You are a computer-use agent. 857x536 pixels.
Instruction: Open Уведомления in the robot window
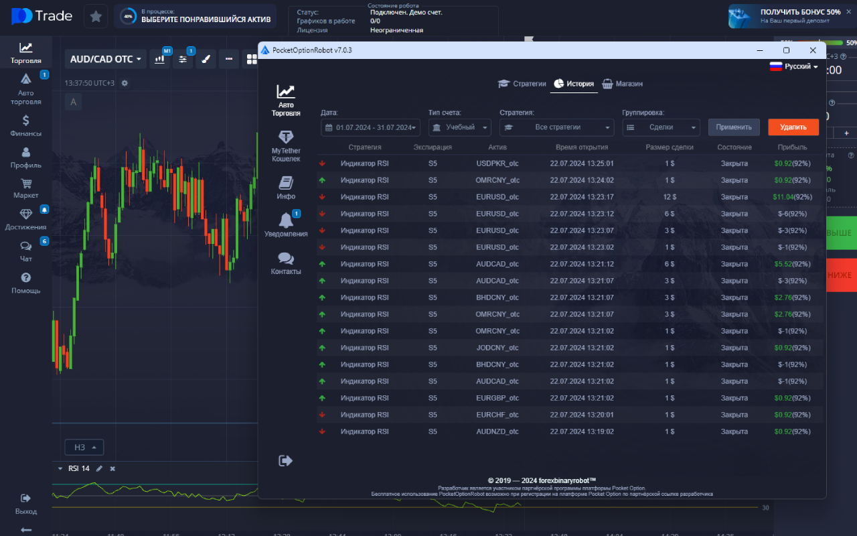pos(286,225)
